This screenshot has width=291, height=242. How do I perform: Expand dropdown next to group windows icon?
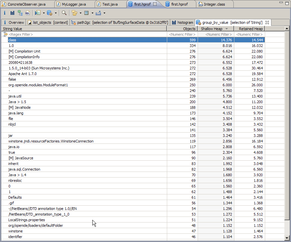point(80,13)
